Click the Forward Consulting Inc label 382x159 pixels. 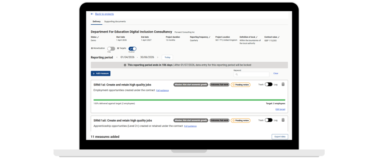[x=184, y=32]
